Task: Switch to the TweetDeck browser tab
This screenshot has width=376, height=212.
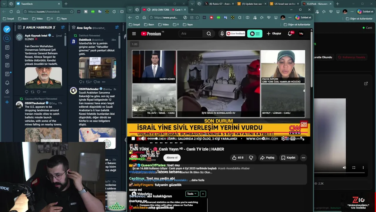Action: (38, 4)
